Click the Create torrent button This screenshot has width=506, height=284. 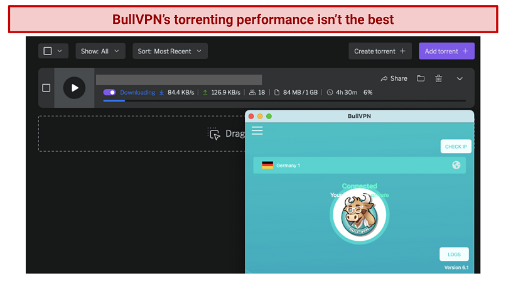[x=380, y=51]
